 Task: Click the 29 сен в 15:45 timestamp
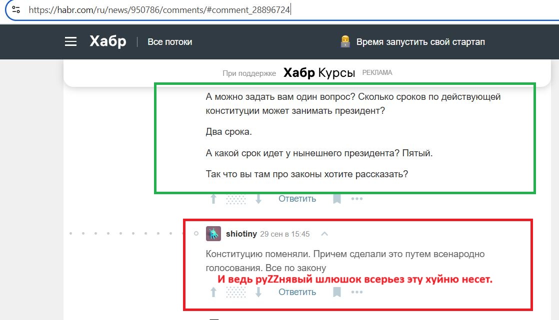coord(285,234)
